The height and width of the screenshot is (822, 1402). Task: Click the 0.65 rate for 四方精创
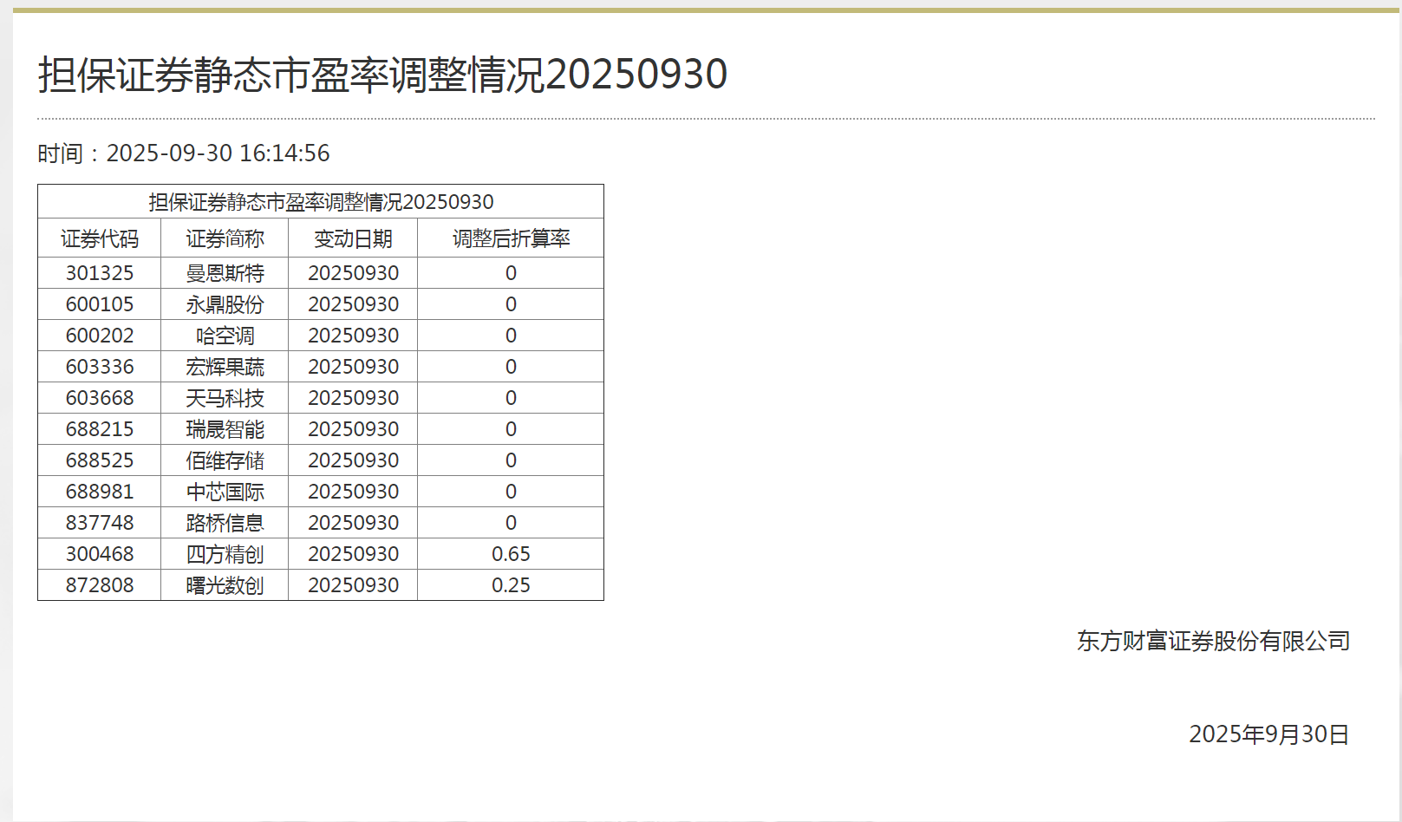511,554
